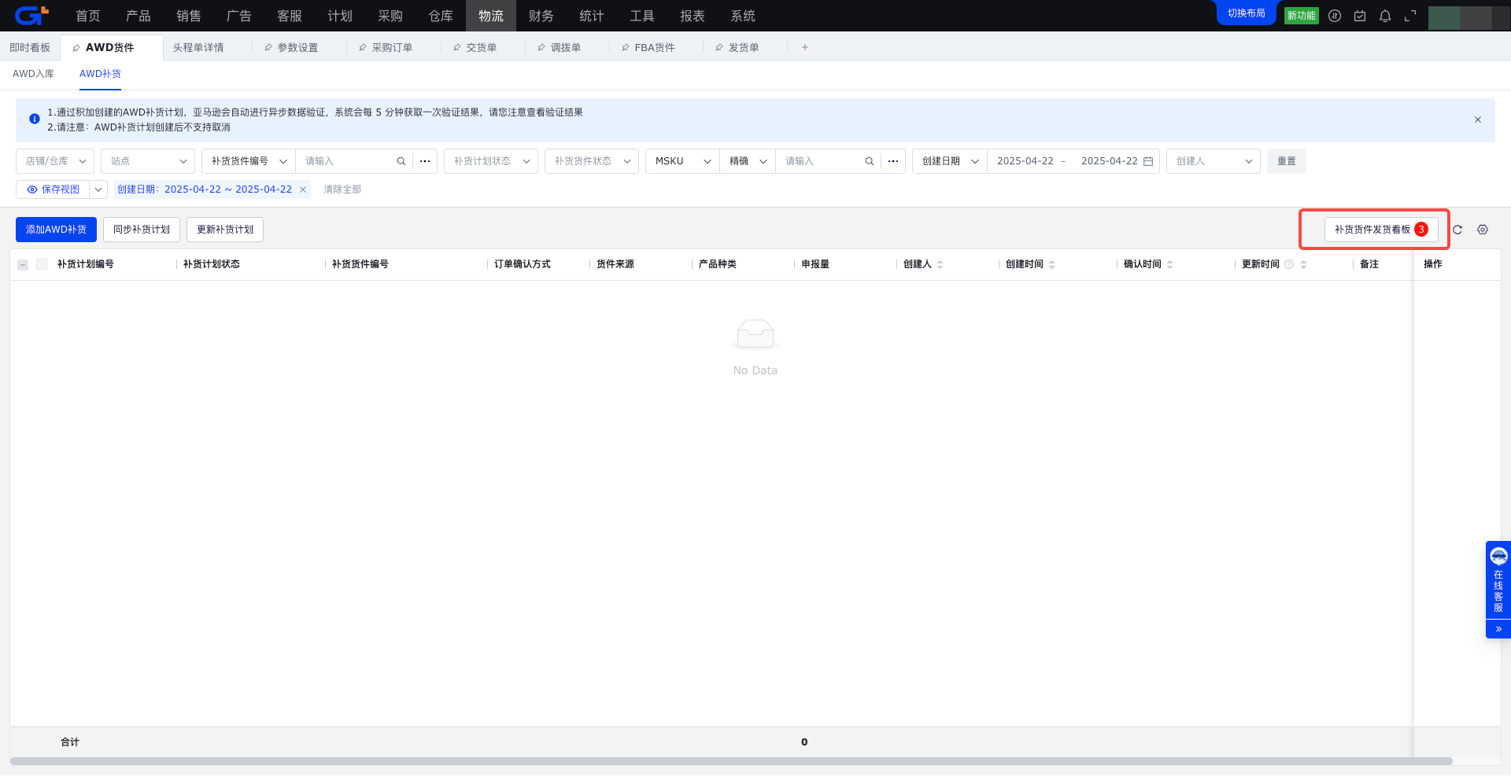Switch to the AWD补货 sub-tab

100,74
